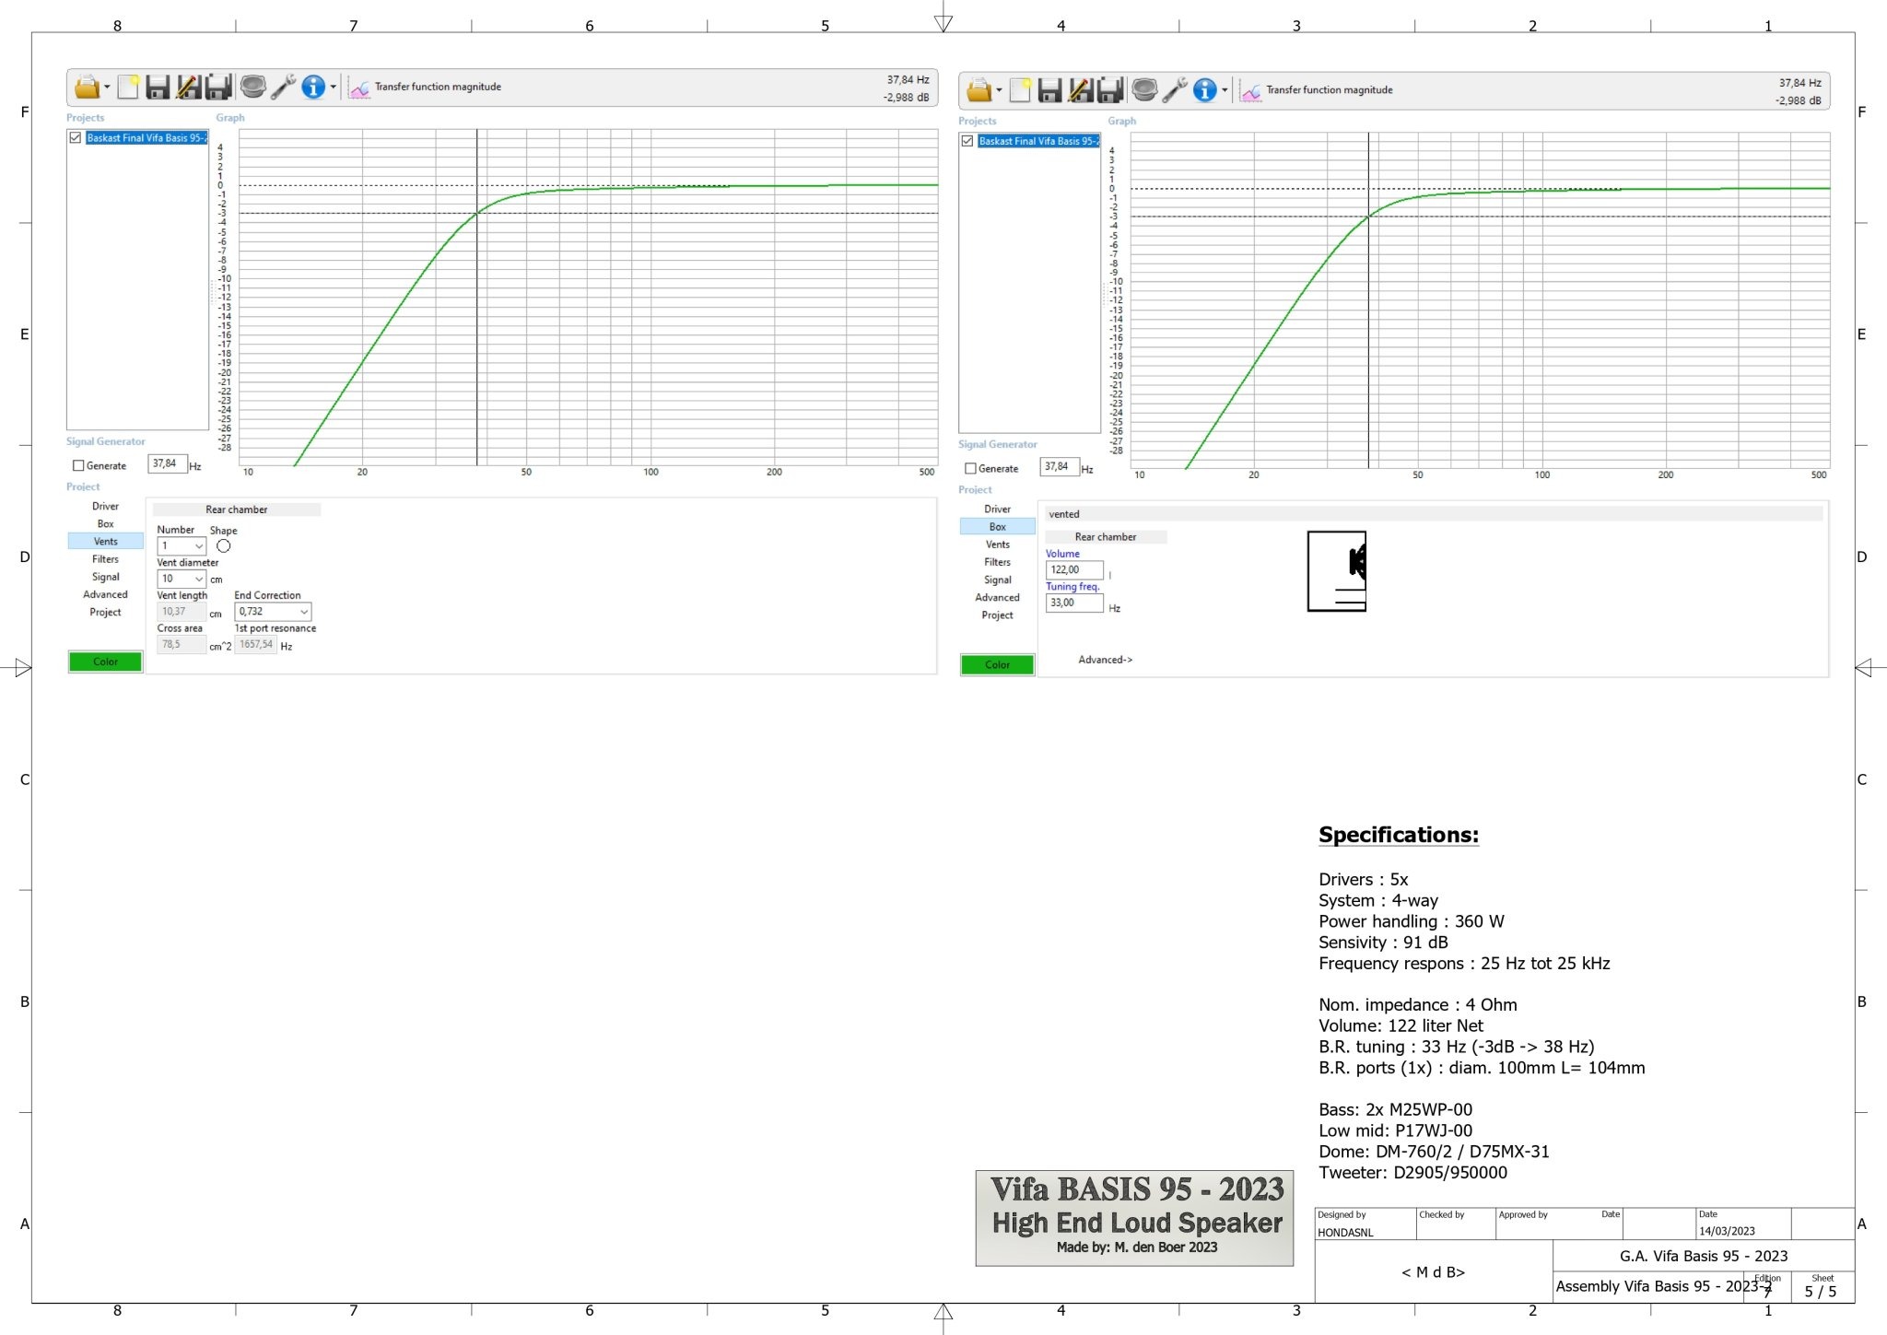
Task: Select Vents tab in left panel
Action: [x=105, y=541]
